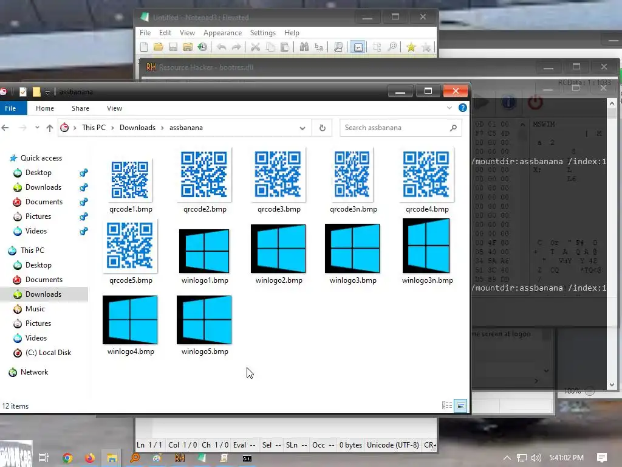Switch to details view icon
The height and width of the screenshot is (467, 622).
coord(447,406)
